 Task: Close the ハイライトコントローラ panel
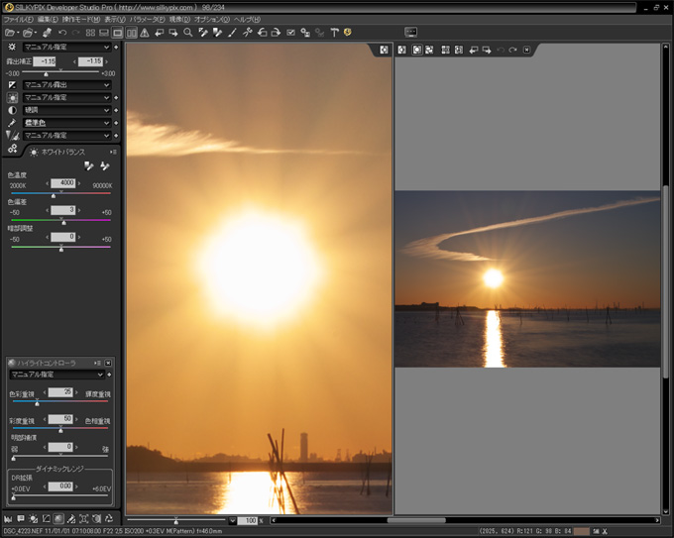point(109,363)
